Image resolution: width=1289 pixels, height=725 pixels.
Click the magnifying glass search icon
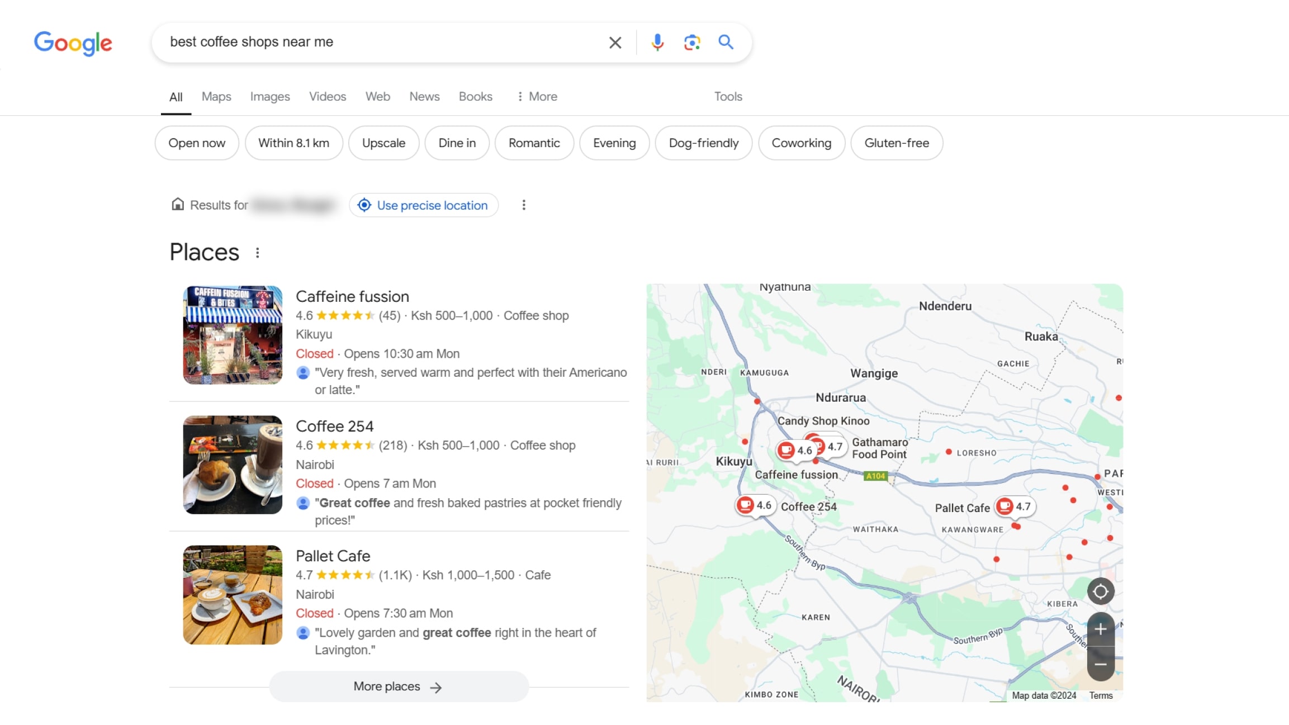[x=726, y=42]
